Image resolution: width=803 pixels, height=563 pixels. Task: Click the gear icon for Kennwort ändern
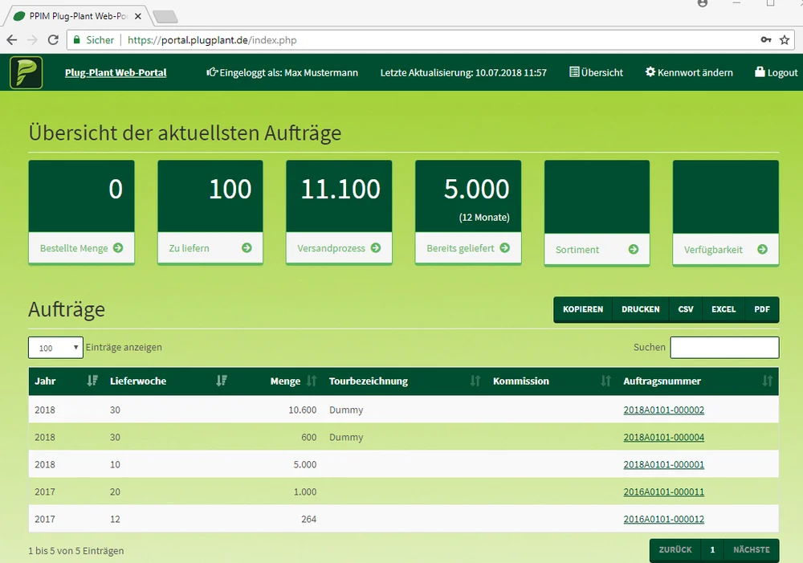click(650, 71)
